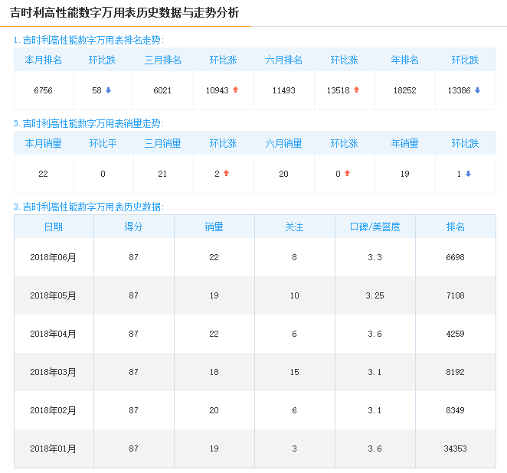Select the three-month sales value 21
Image resolution: width=507 pixels, height=473 pixels.
tap(162, 174)
